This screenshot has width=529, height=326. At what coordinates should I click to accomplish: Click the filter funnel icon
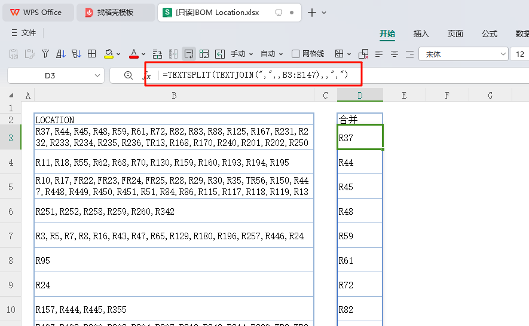click(x=45, y=54)
